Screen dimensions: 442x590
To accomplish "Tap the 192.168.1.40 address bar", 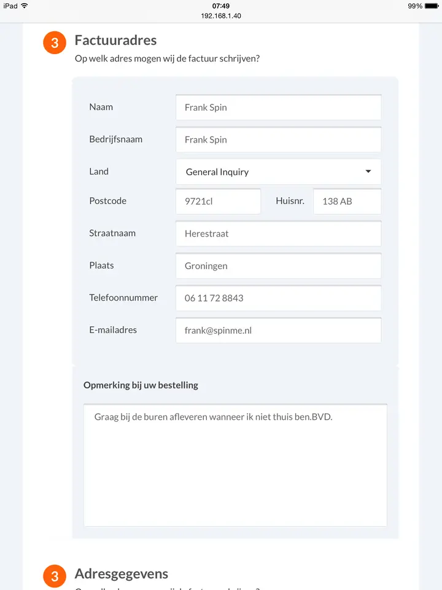I will tap(221, 16).
